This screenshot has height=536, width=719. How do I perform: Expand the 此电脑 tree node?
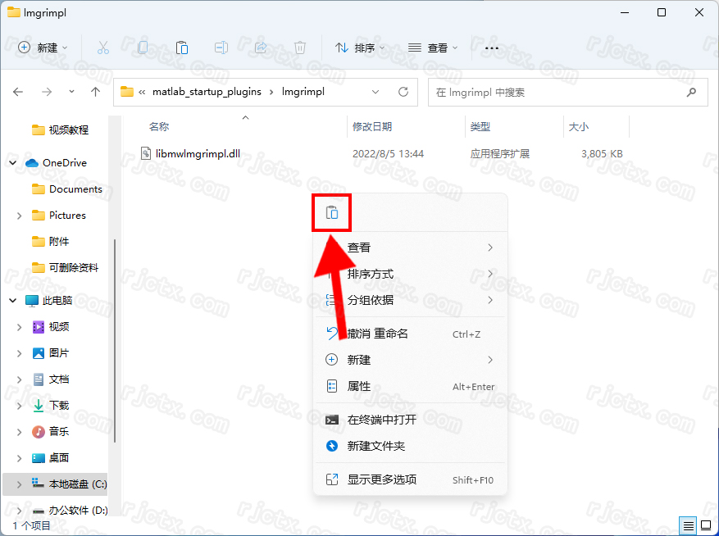coord(13,301)
